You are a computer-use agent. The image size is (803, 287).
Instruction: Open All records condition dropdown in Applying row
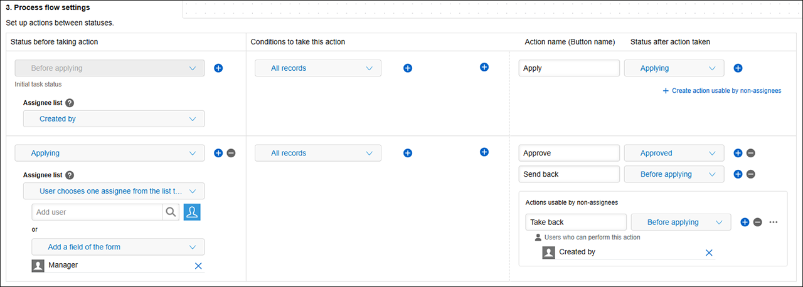coord(317,153)
